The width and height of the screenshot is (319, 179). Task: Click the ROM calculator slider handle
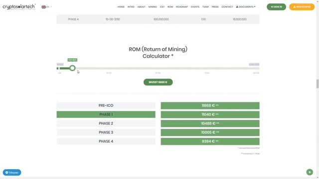tap(72, 68)
